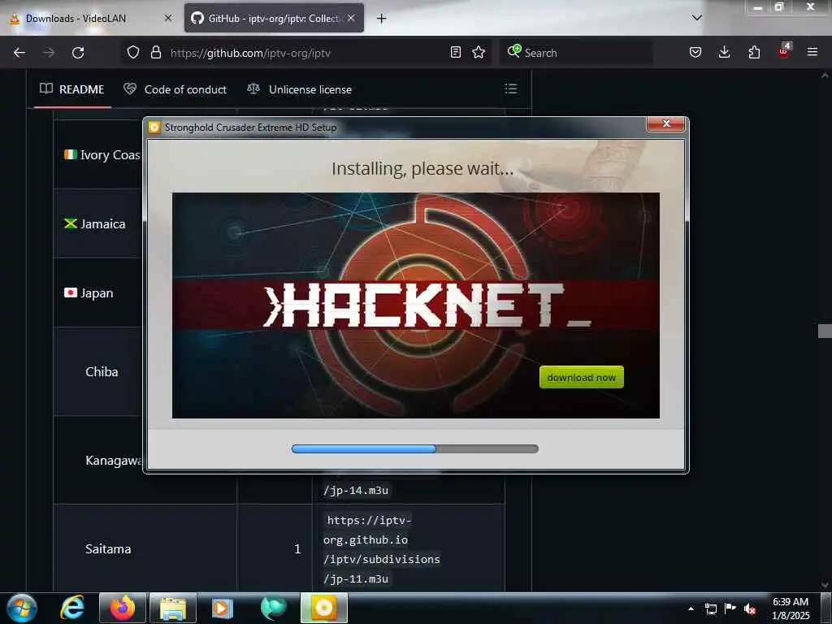Click the page vertical scrollbar thumb
This screenshot has width=832, height=624.
click(825, 331)
